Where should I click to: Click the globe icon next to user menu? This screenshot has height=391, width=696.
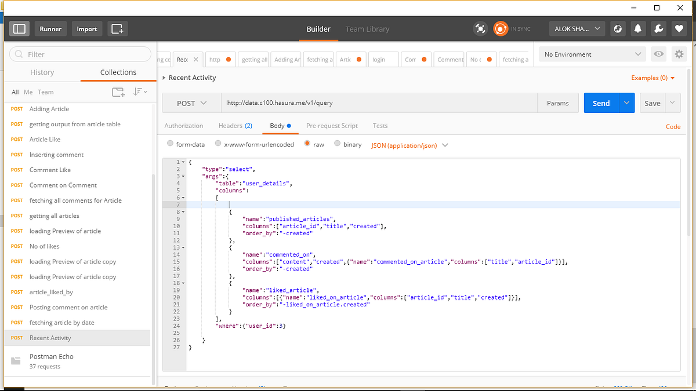(618, 28)
